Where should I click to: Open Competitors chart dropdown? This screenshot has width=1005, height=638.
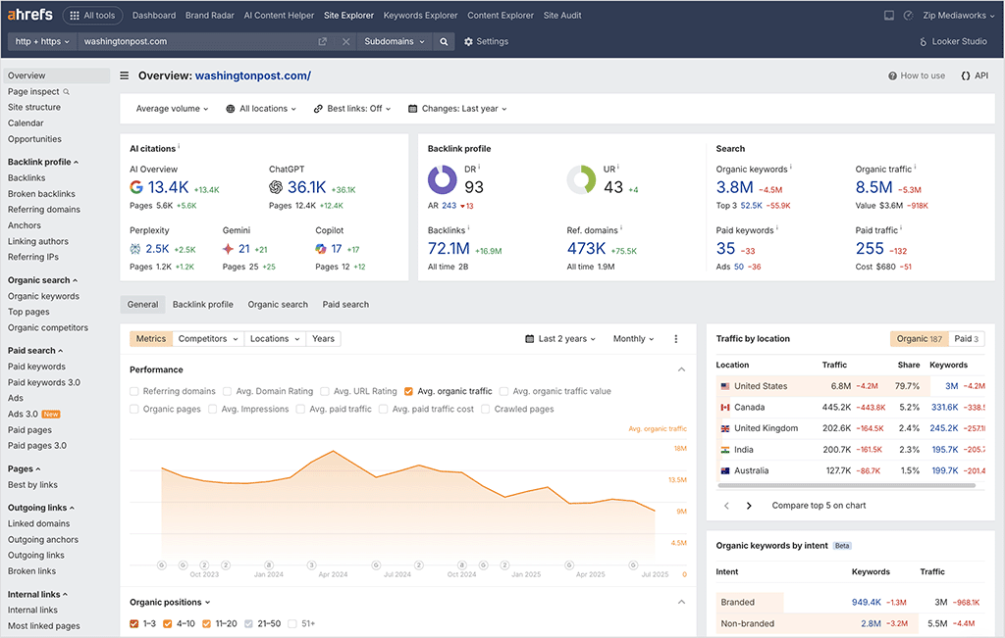tap(208, 339)
